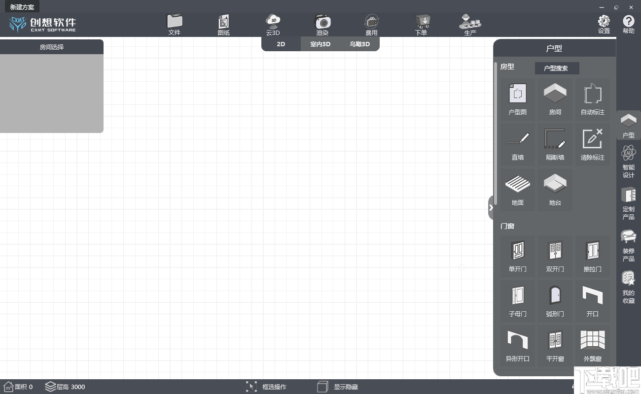
Task: Click the 房间选择 room selection panel header
Action: coord(52,47)
